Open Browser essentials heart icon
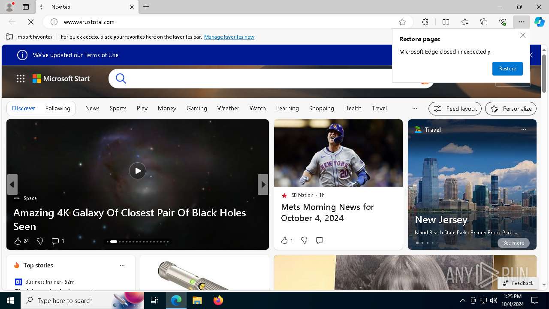 point(503,22)
